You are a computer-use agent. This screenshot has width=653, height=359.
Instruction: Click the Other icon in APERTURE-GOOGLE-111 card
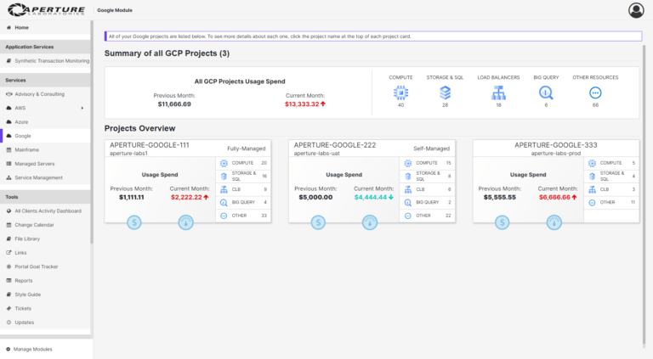tap(224, 216)
